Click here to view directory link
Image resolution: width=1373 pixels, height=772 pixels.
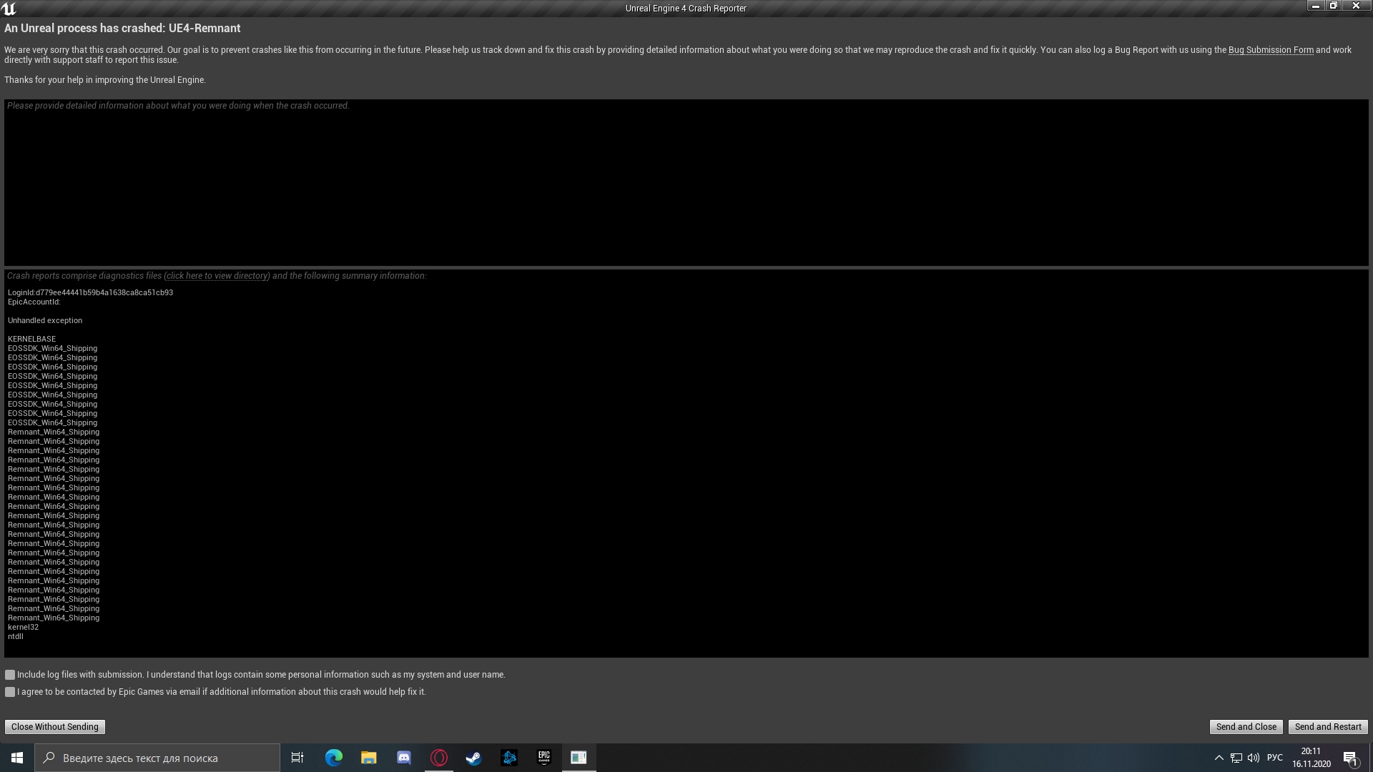217,276
